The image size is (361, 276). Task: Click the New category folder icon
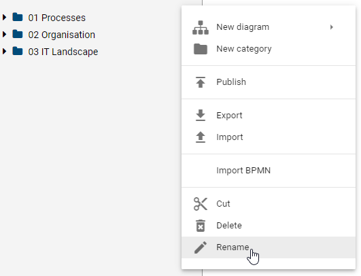[x=201, y=49]
